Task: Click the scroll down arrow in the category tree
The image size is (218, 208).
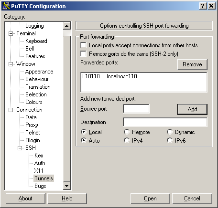Action: click(67, 186)
